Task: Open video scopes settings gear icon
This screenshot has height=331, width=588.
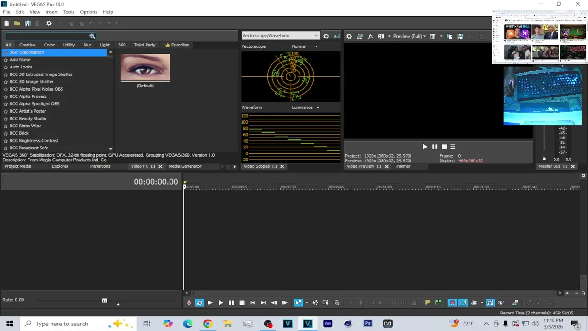Action: pos(326,36)
